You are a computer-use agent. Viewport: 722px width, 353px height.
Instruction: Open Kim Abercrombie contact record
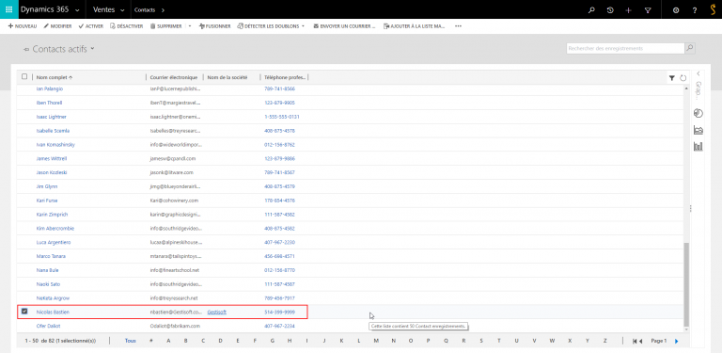coord(55,228)
